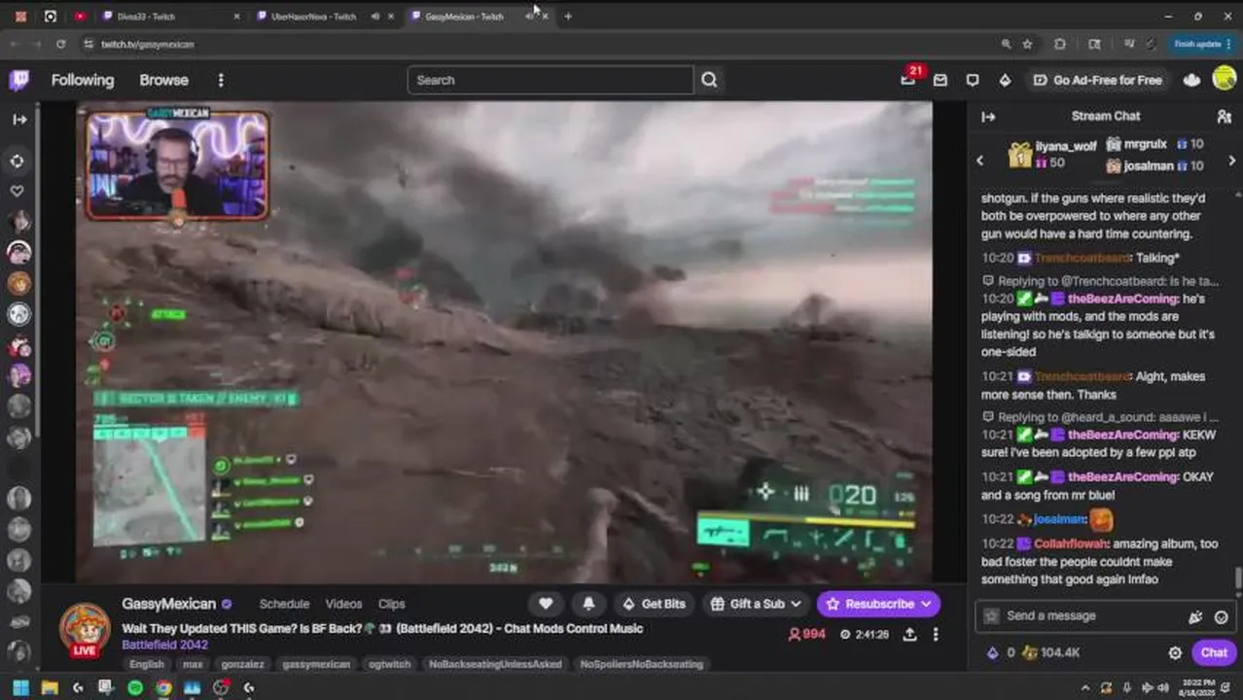Screen dimensions: 1243x700
Task: Share the stream using the share icon
Action: [909, 634]
